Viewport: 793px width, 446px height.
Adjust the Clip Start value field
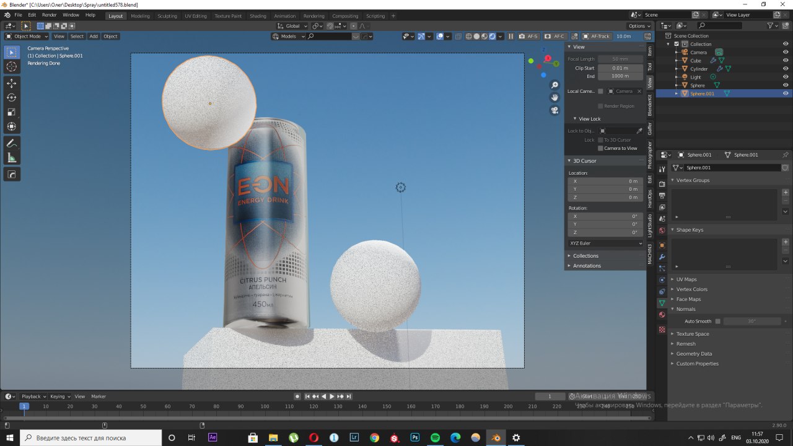pos(620,68)
